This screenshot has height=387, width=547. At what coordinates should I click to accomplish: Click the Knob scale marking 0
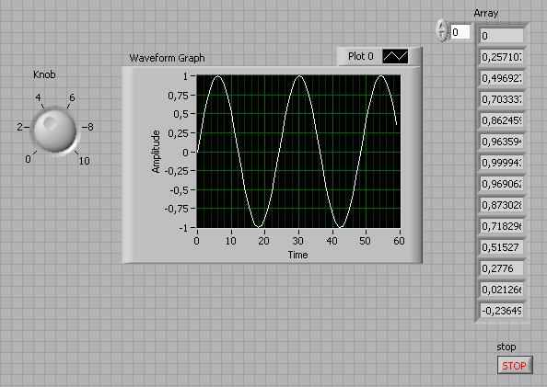28,160
